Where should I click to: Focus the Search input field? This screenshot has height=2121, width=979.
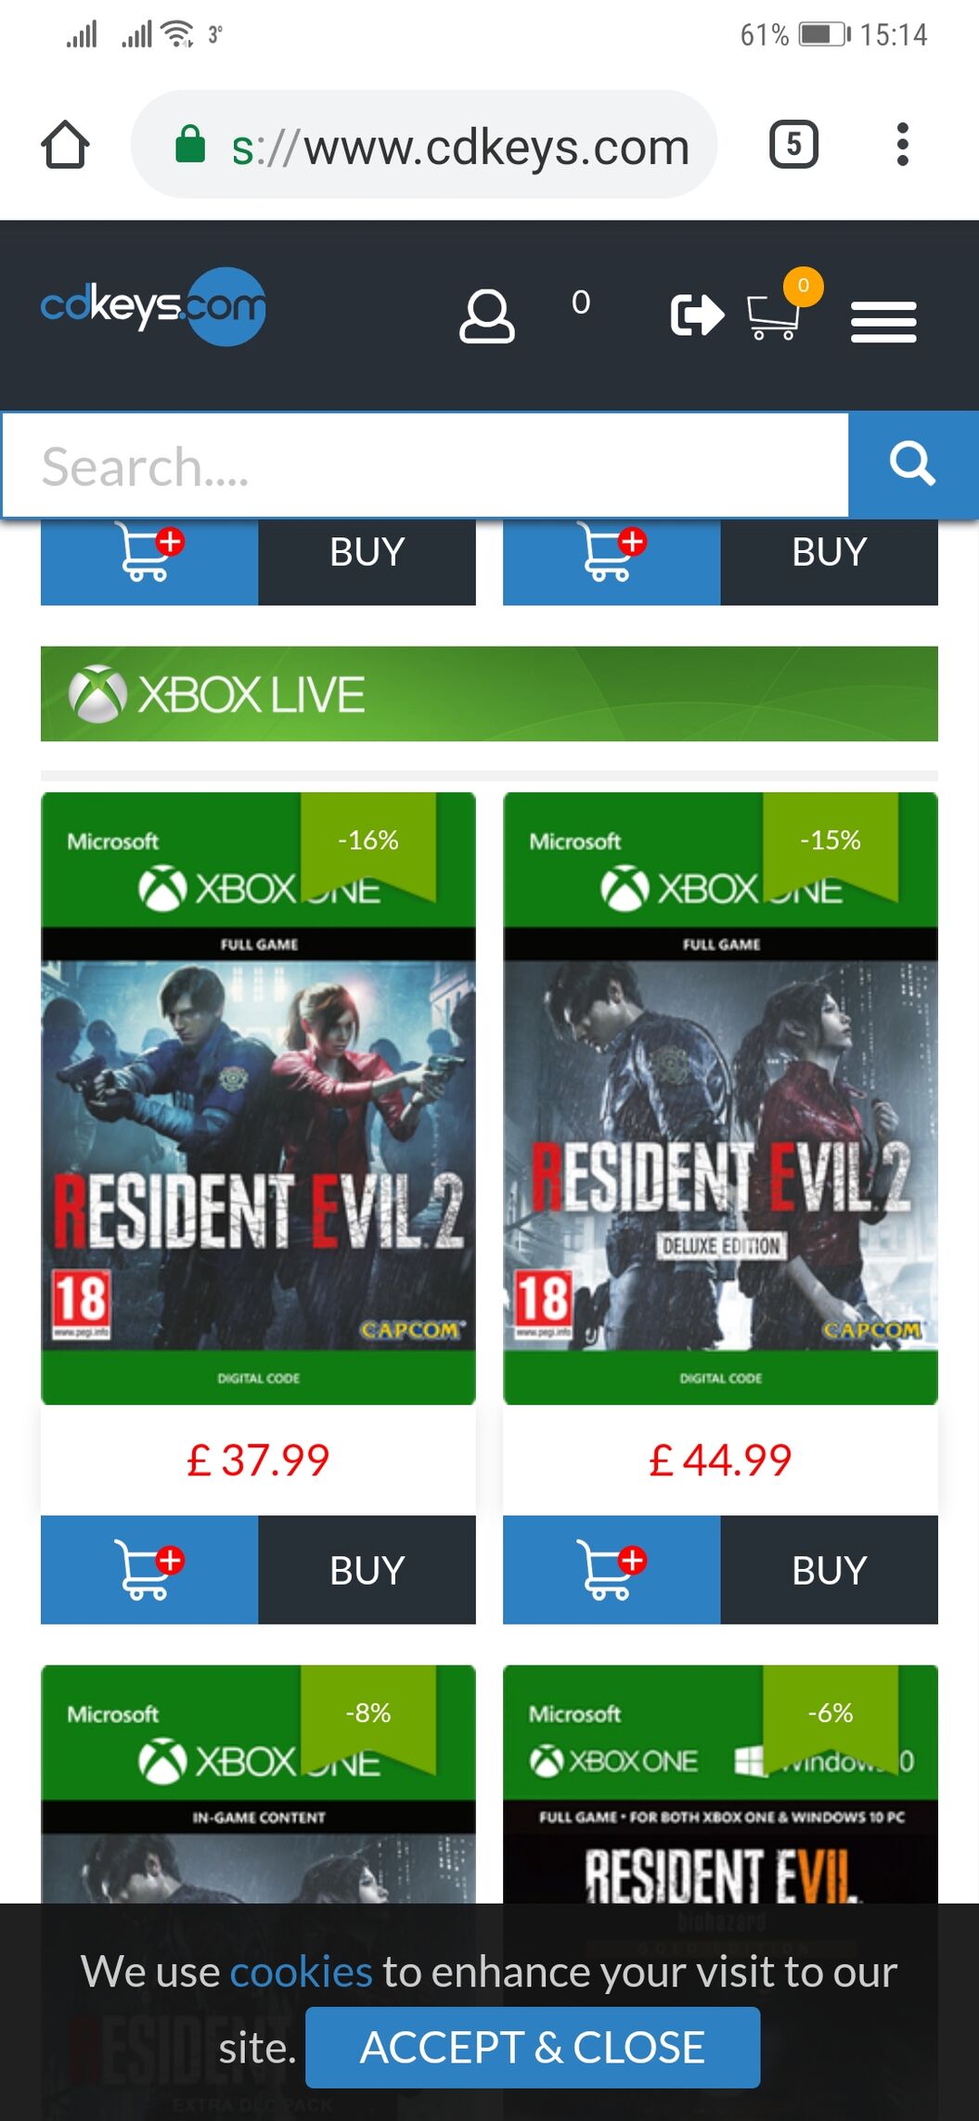tap(426, 465)
